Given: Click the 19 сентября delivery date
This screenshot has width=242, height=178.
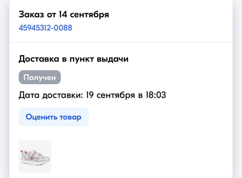Looking at the screenshot, I should [x=110, y=95].
